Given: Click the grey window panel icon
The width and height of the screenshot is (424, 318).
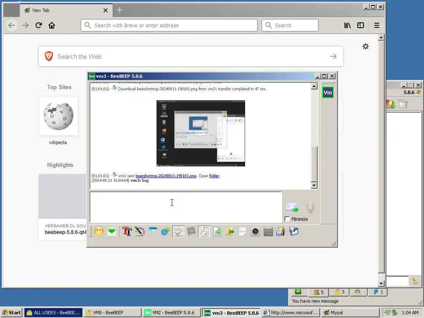Looking at the screenshot, I should pyautogui.click(x=268, y=231).
